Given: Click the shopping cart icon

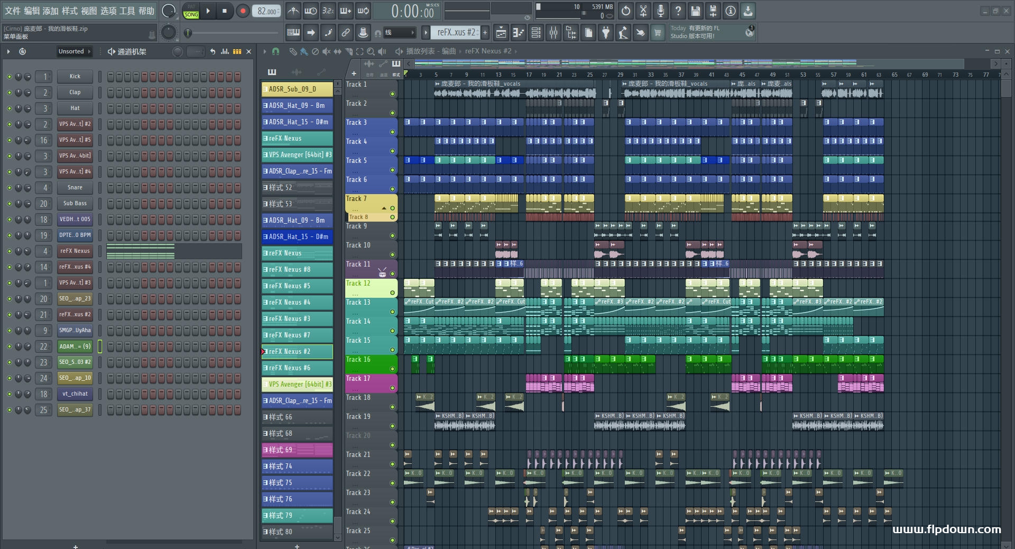Looking at the screenshot, I should tap(658, 33).
